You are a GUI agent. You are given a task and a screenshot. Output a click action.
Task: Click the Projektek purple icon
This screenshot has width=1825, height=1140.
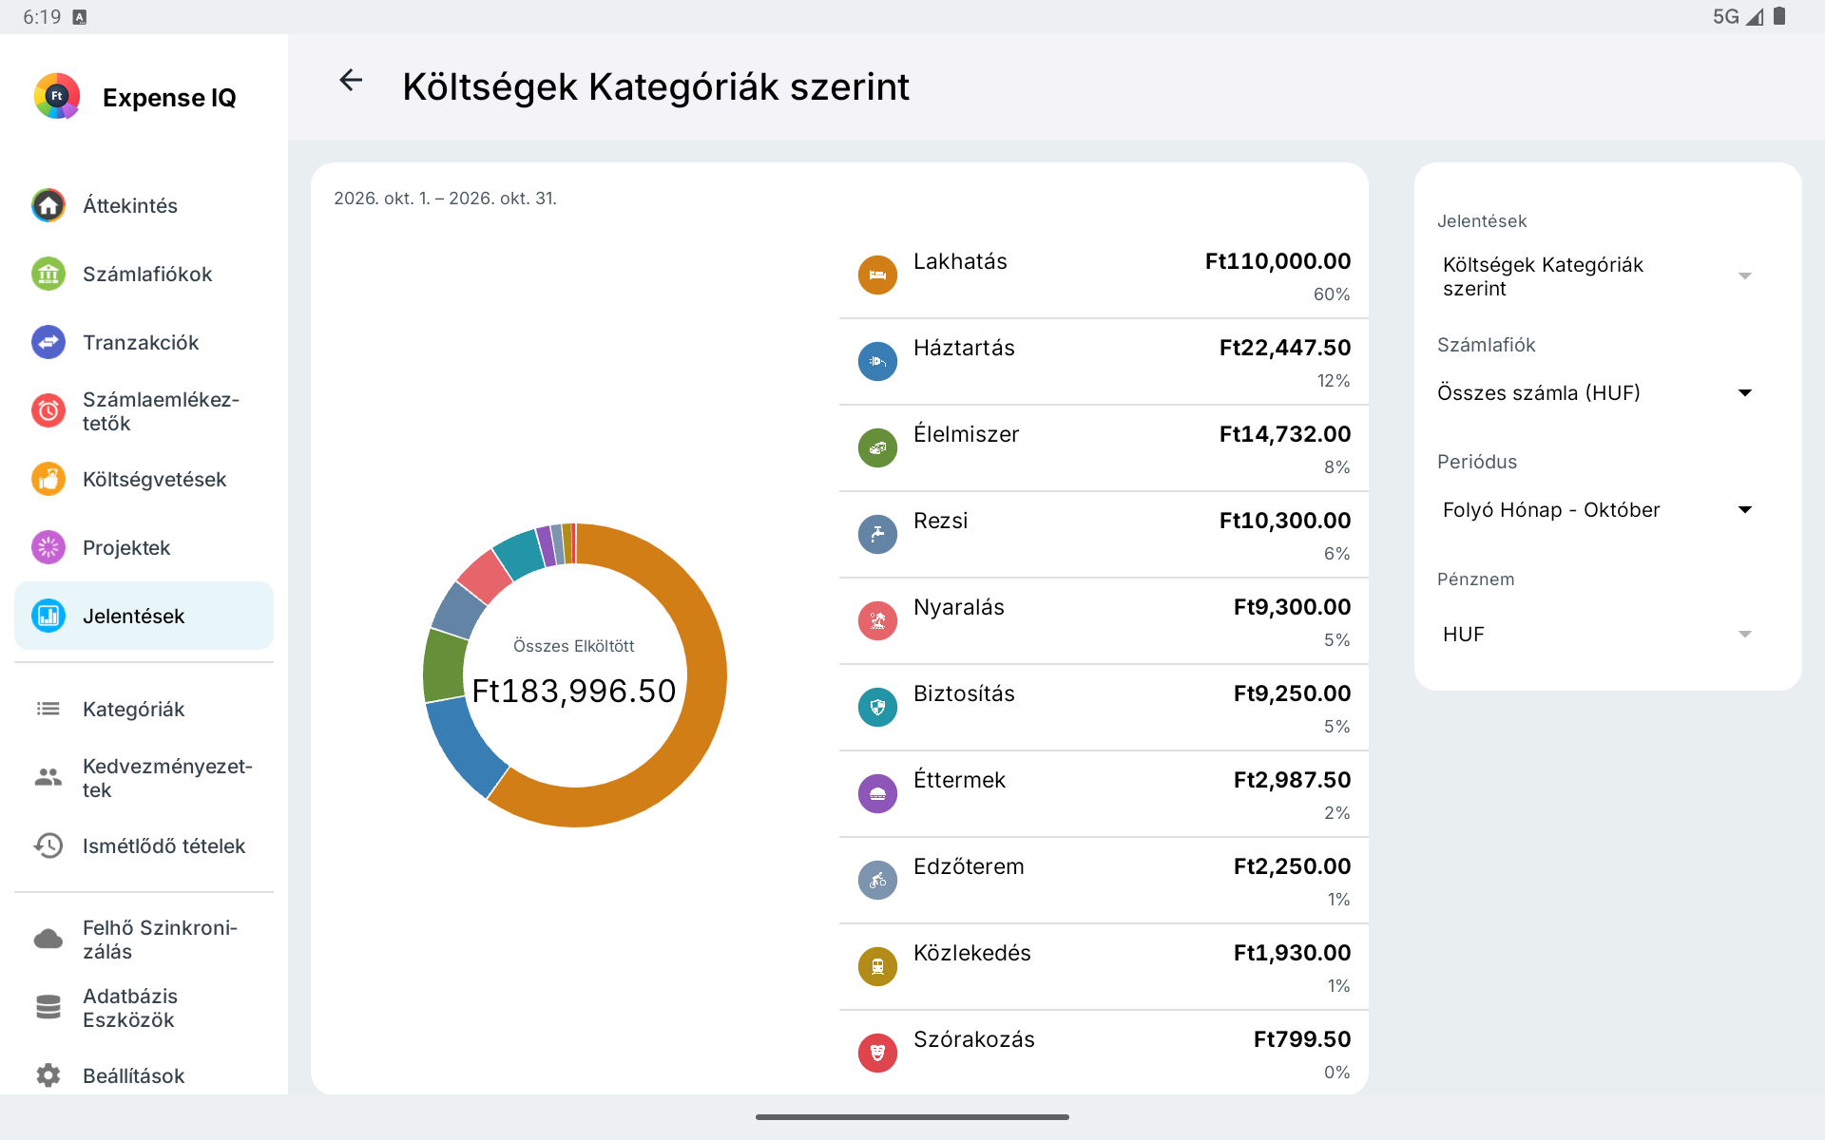click(48, 547)
